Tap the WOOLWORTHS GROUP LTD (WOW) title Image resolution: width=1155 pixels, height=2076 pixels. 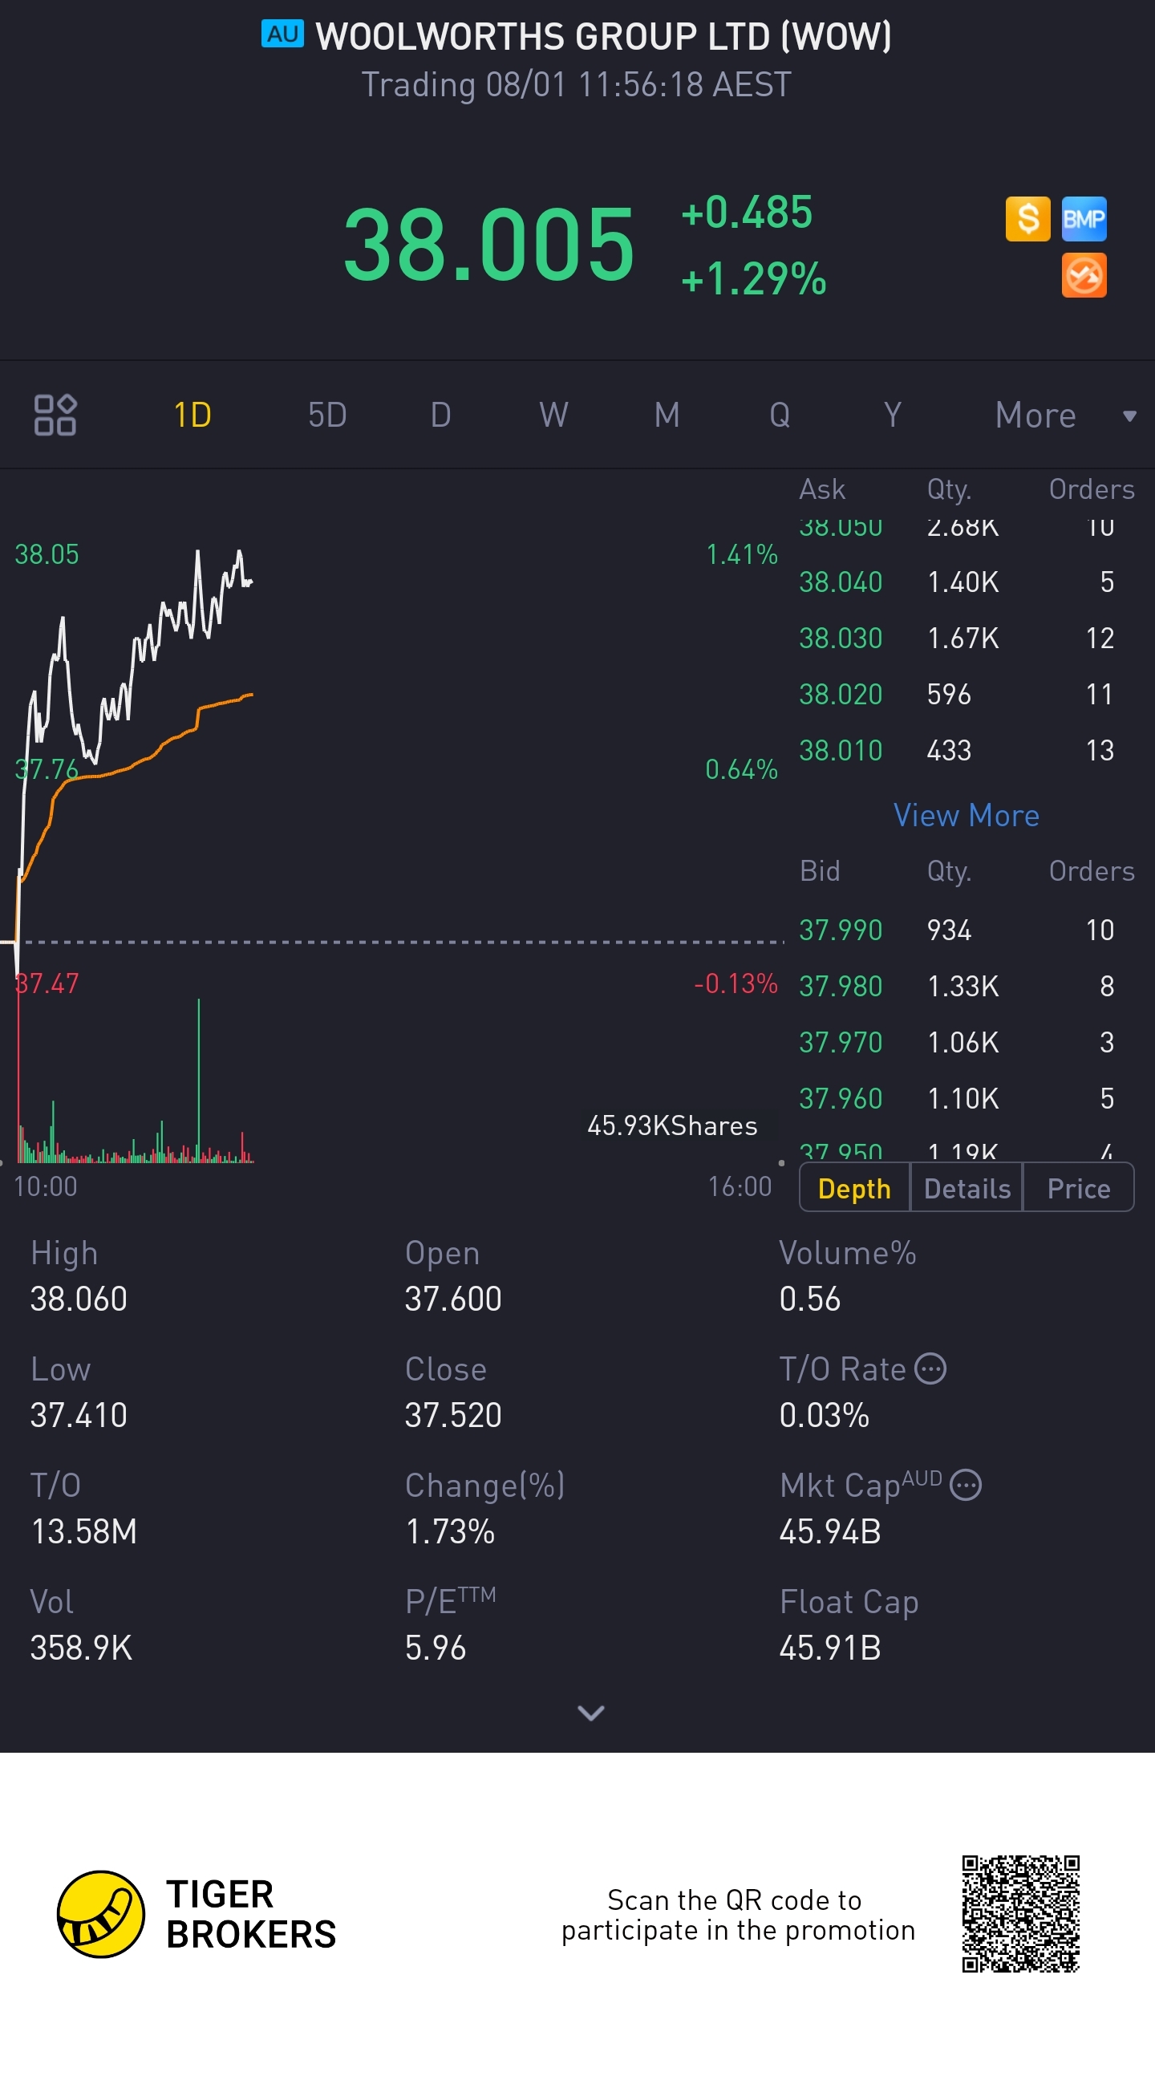tap(603, 36)
